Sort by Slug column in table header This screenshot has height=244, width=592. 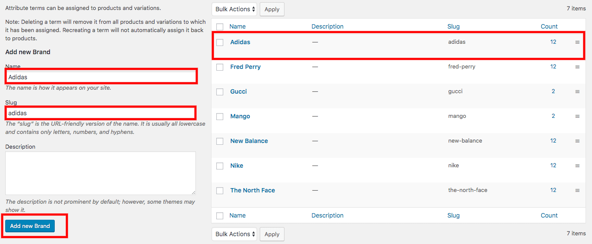point(453,26)
